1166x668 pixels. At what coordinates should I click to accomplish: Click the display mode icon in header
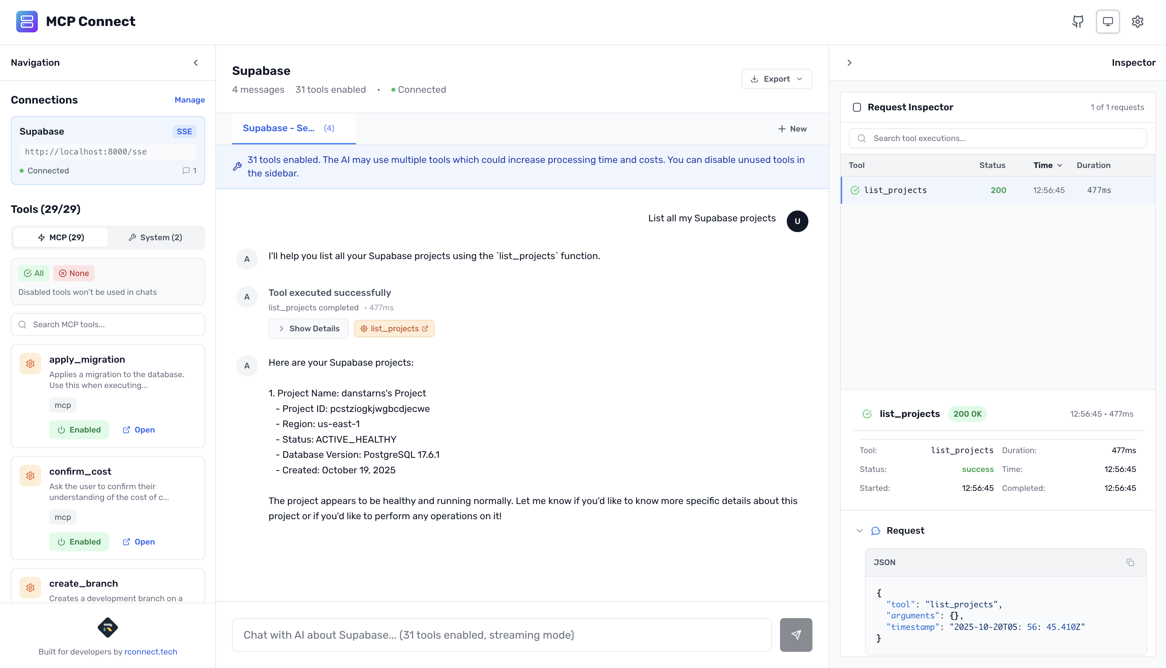1108,22
